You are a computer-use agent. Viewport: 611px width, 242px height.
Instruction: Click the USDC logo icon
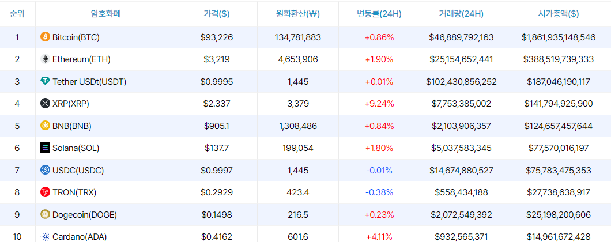point(45,170)
